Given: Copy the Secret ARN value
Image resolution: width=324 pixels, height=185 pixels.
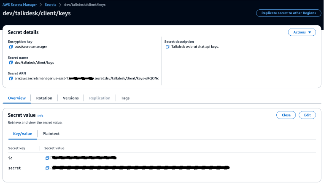Looking at the screenshot, I should [x=11, y=79].
